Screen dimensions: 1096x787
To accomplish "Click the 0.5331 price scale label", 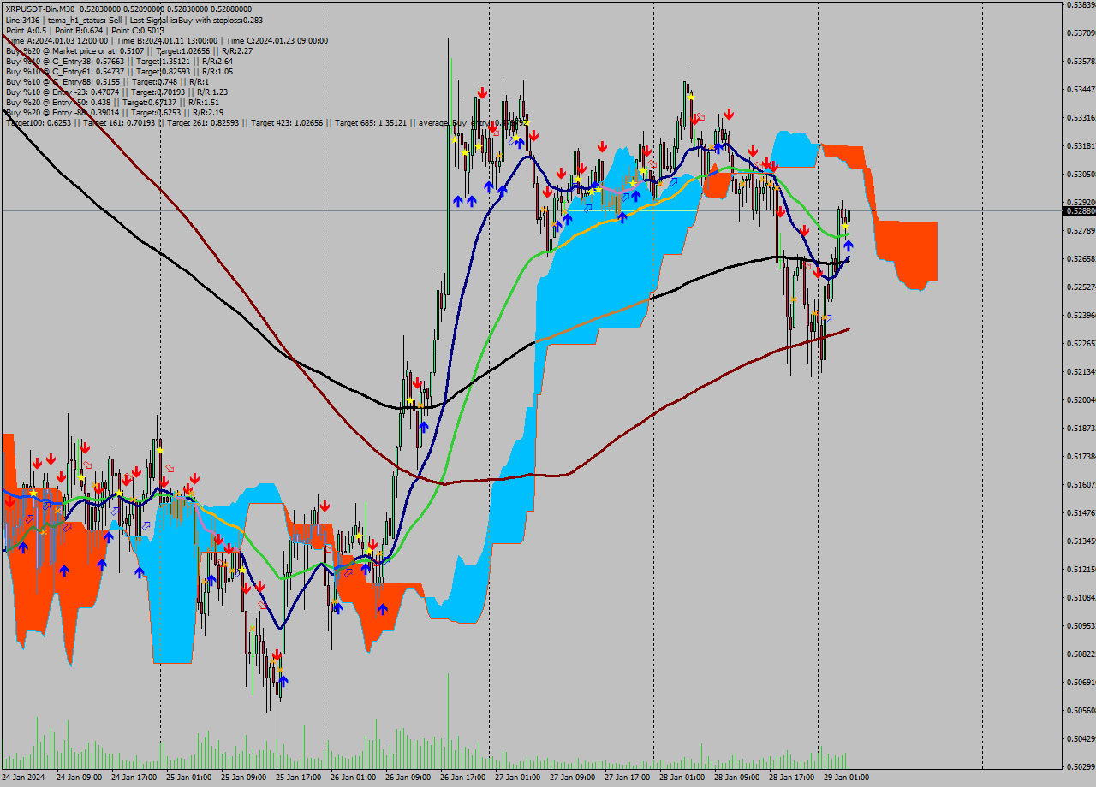I will (x=1082, y=117).
